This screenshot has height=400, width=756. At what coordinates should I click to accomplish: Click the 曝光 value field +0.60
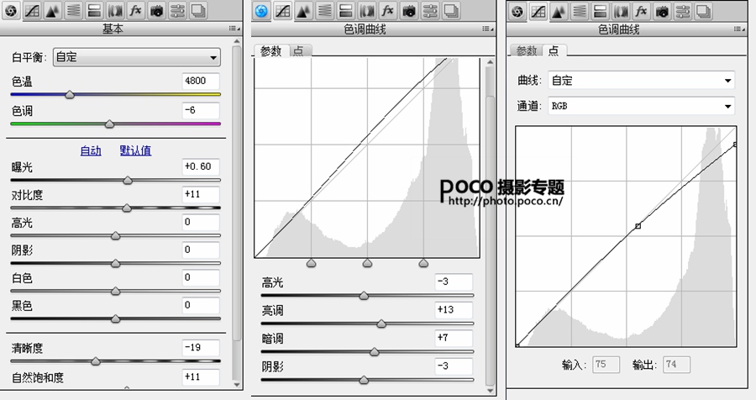pos(201,167)
